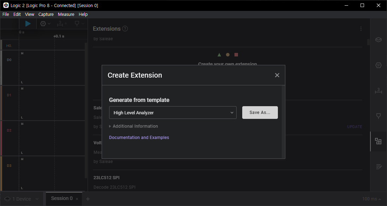
Task: Open the Measure menu
Action: (x=66, y=14)
